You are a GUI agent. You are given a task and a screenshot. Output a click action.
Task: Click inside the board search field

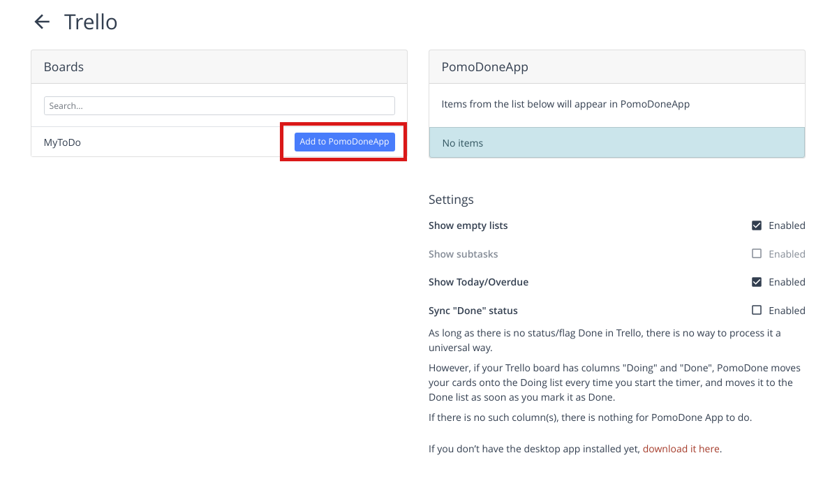[x=219, y=105]
